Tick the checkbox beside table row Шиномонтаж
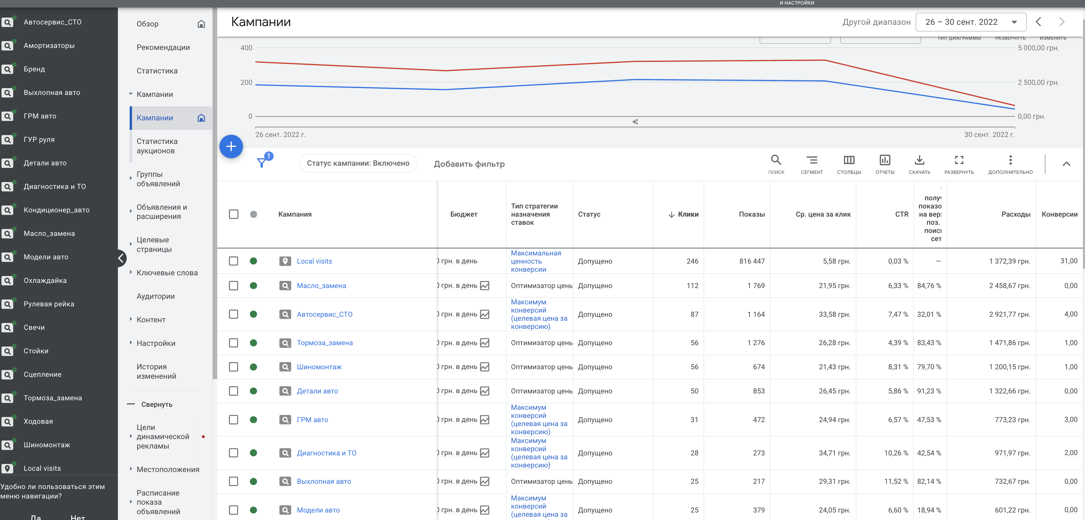The image size is (1085, 520). [233, 367]
